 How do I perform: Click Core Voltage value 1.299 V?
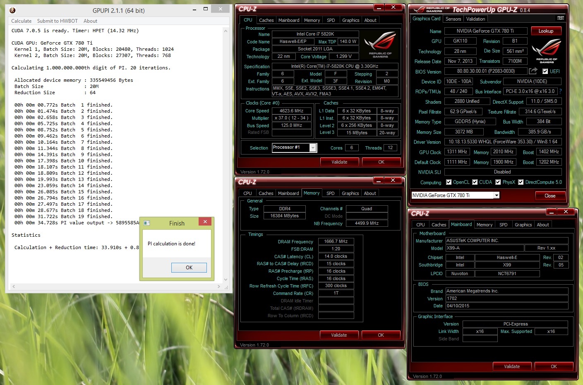[344, 56]
